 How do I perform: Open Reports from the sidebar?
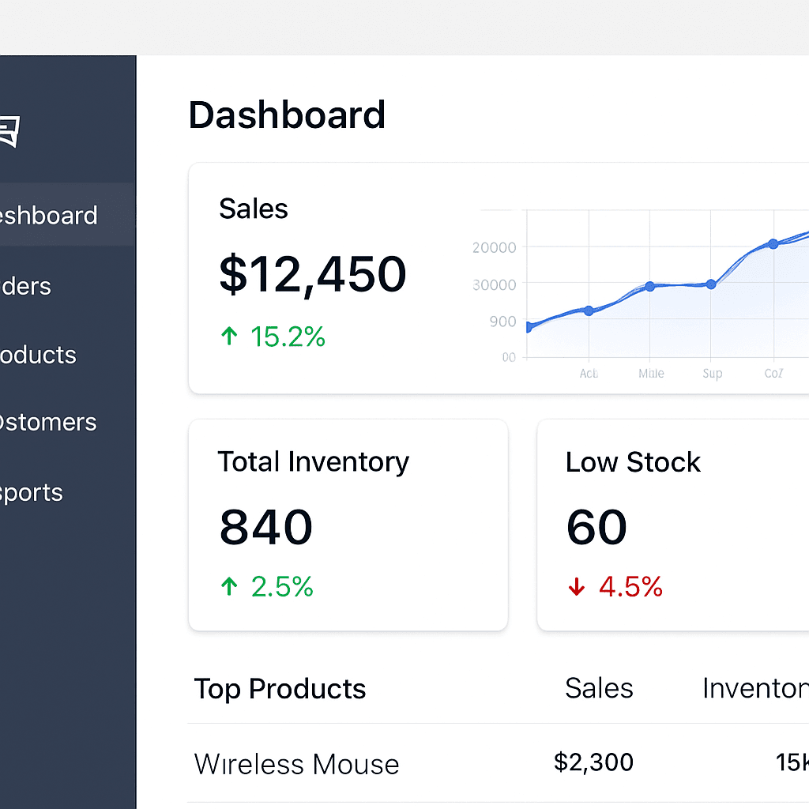point(31,493)
